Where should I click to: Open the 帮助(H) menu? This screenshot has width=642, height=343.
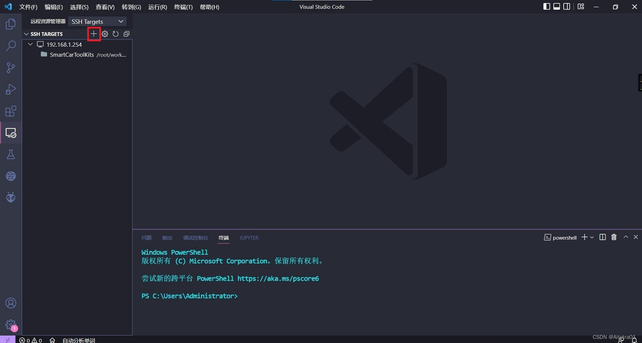coord(210,7)
